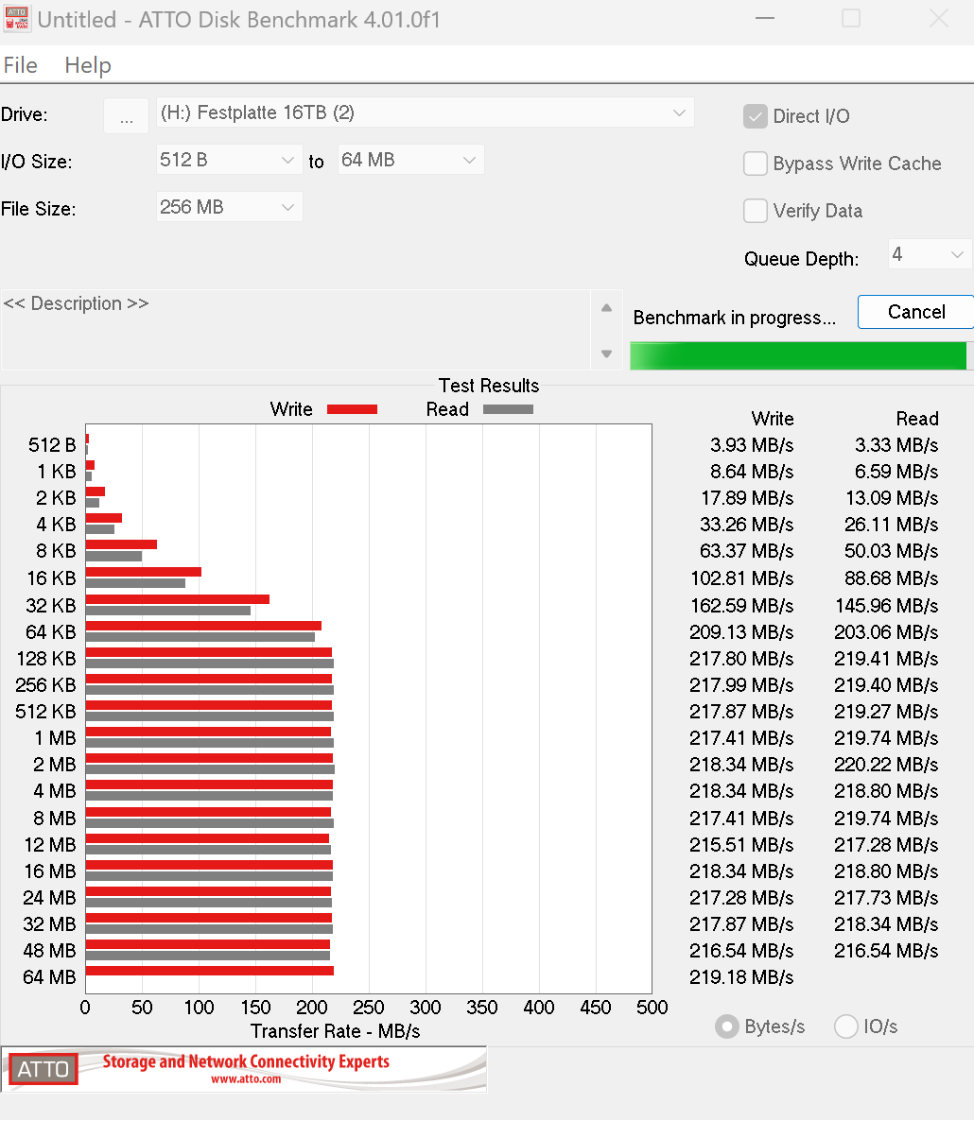Click read value 88.68 MB/s
The image size is (974, 1121).
coord(891,578)
